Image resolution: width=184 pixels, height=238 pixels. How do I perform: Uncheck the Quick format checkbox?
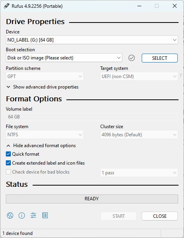9,154
